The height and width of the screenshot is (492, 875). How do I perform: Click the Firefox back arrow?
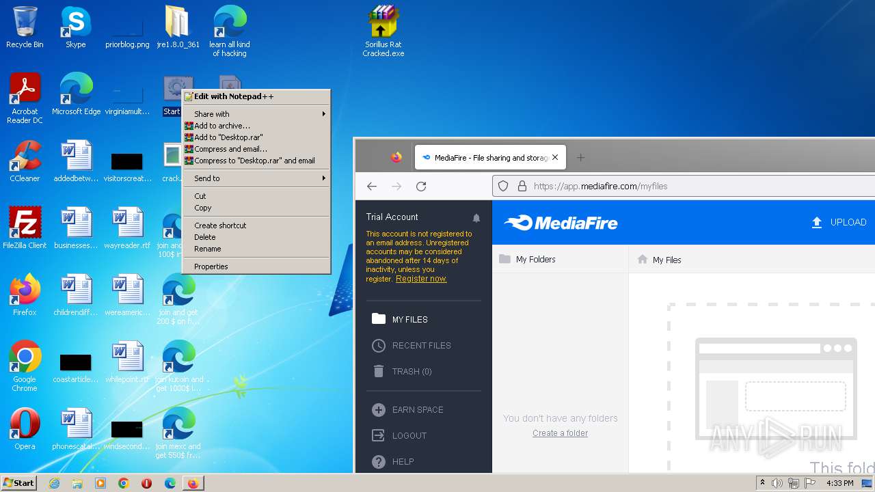(372, 186)
